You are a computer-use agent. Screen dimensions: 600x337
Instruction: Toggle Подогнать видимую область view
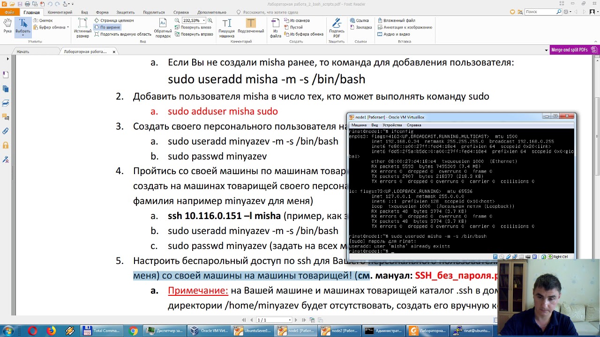point(123,34)
